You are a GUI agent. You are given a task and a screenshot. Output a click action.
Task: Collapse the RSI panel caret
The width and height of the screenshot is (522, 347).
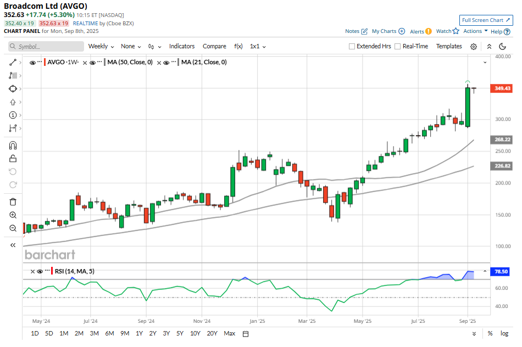(x=485, y=271)
